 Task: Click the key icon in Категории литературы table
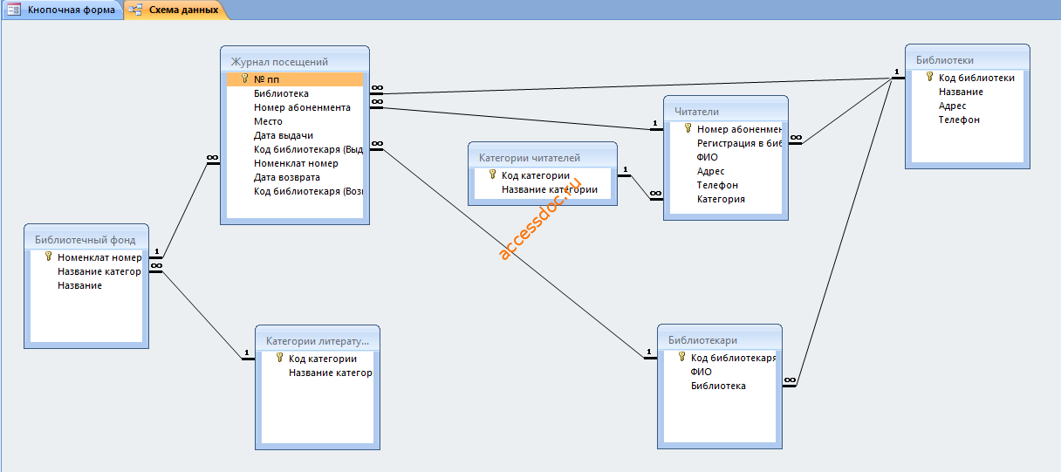[279, 358]
